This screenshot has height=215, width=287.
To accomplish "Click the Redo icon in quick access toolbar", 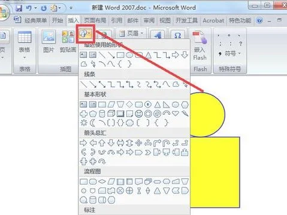I will pyautogui.click(x=44, y=8).
